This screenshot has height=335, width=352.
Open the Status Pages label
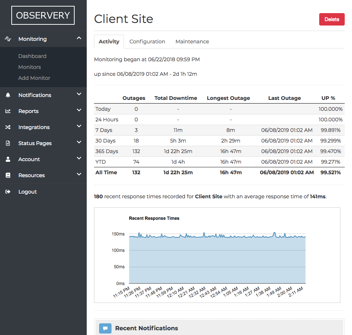click(35, 143)
